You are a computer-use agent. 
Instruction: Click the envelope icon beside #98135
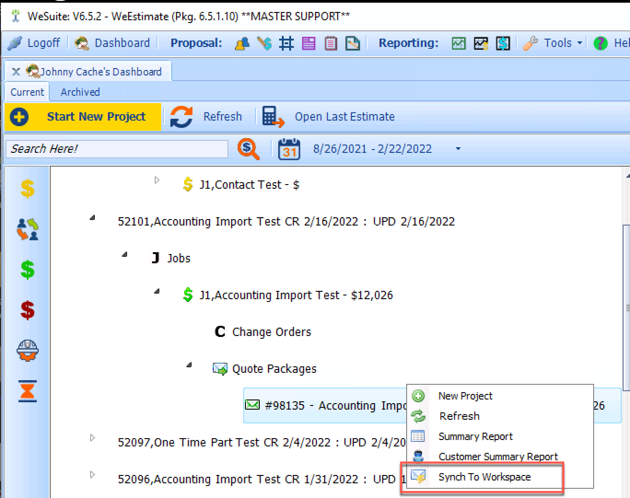pyautogui.click(x=252, y=405)
